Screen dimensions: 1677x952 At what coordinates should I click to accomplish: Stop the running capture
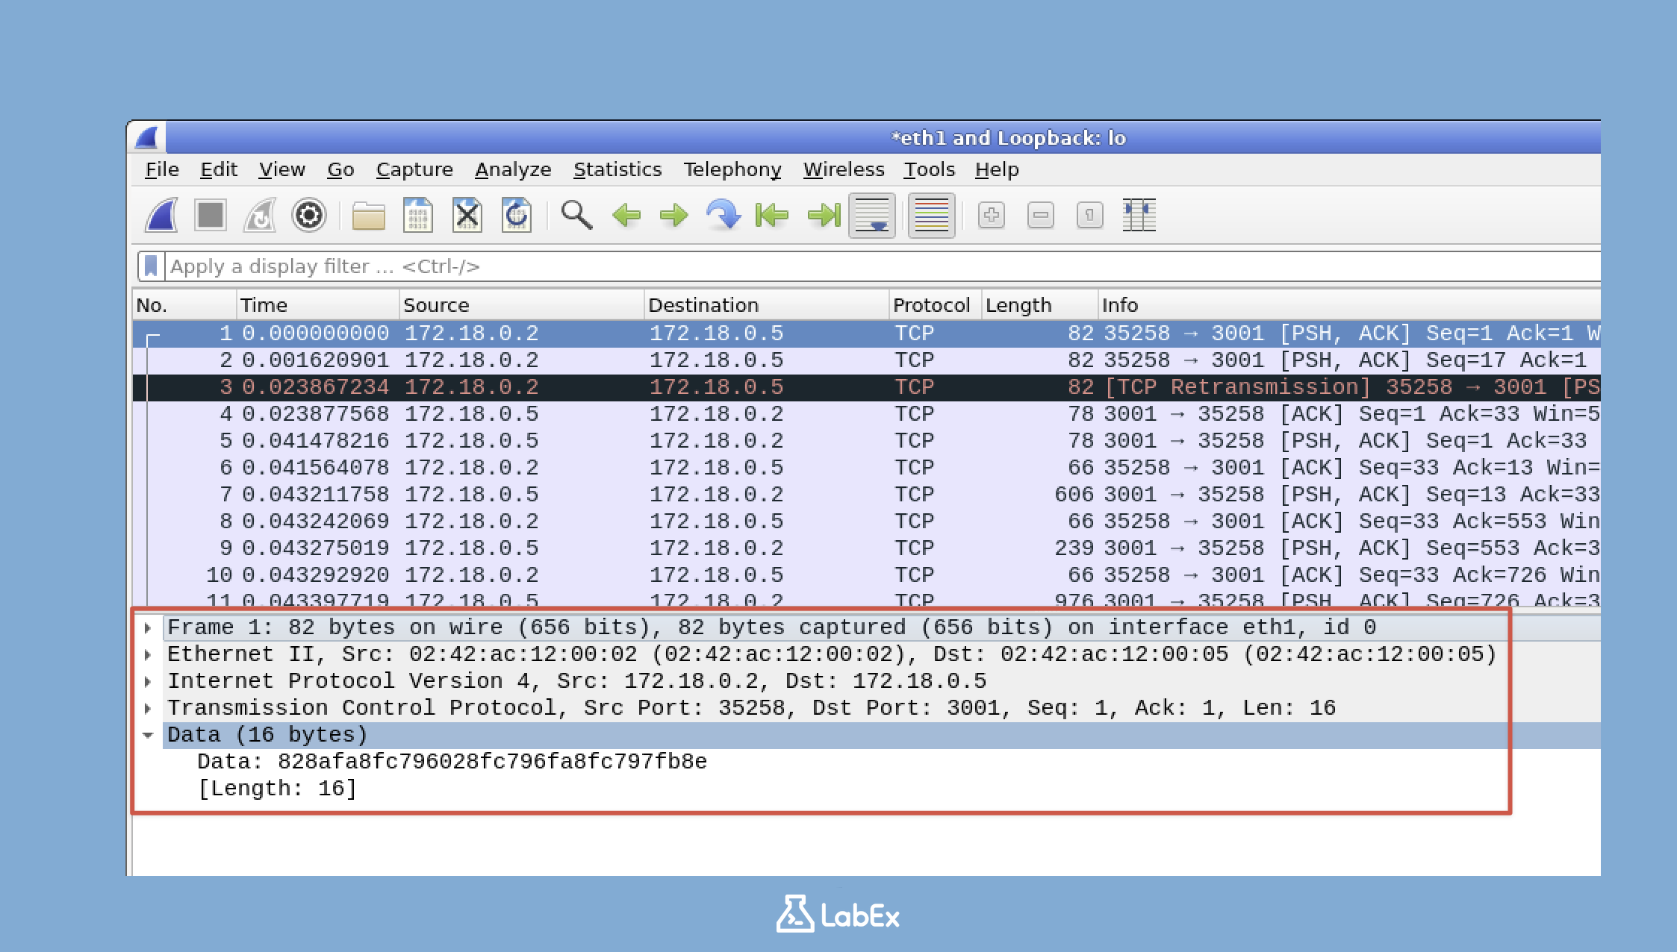tap(211, 215)
